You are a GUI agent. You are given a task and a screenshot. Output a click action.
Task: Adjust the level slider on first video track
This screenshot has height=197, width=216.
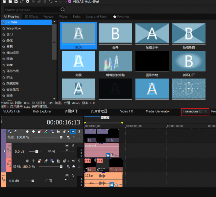pos(61,137)
